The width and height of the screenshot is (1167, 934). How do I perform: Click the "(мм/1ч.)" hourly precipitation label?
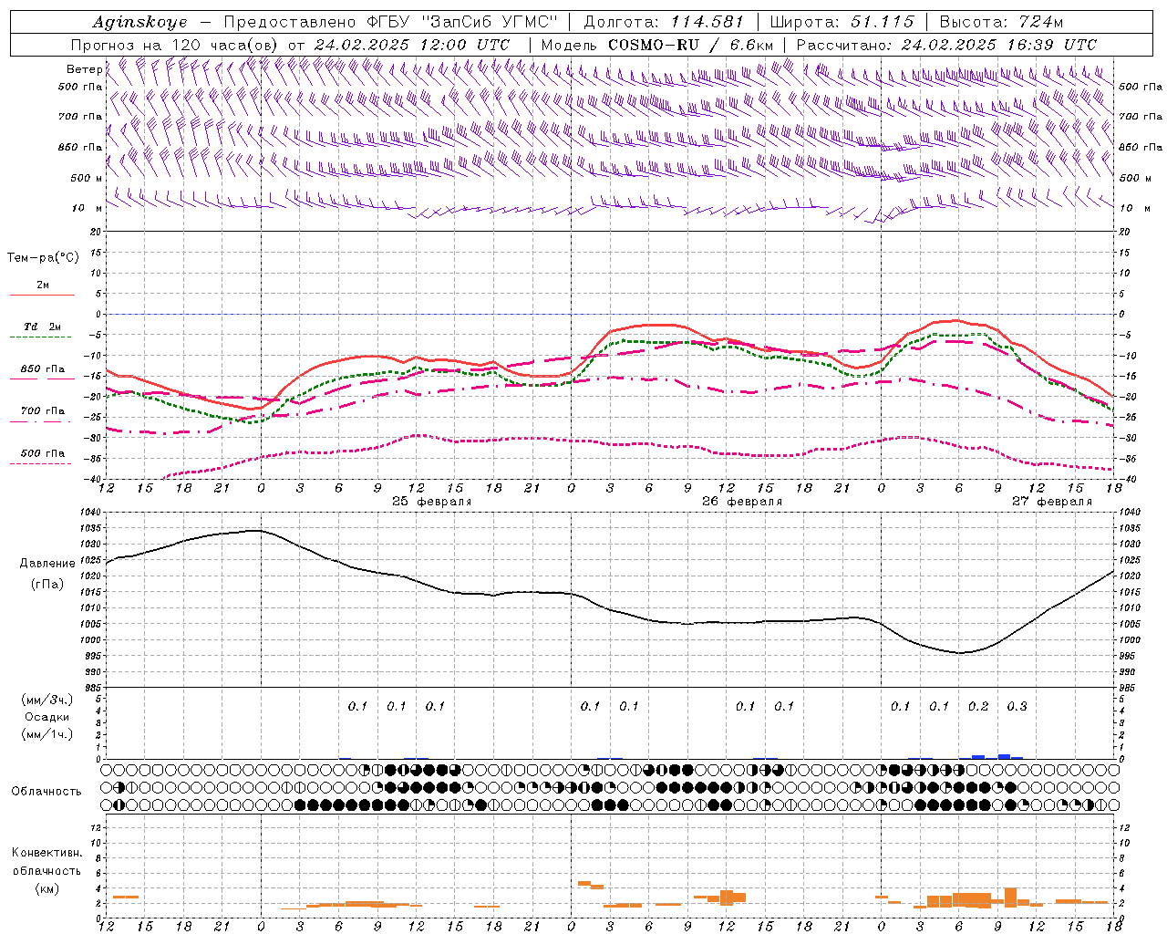pyautogui.click(x=47, y=734)
